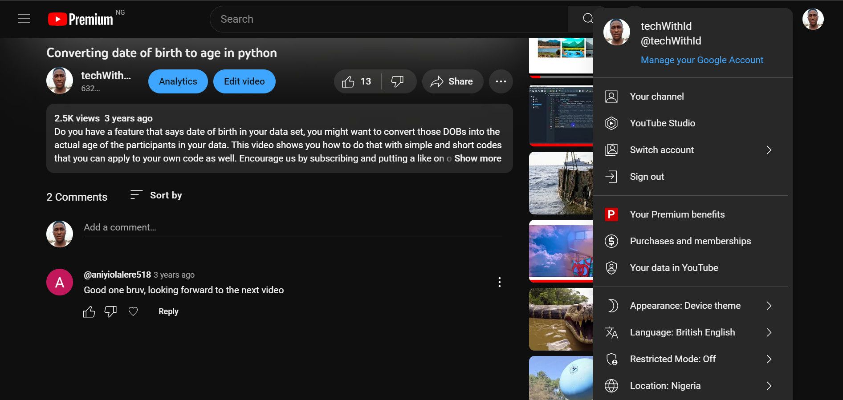Click the account menu avatar photo

617,32
